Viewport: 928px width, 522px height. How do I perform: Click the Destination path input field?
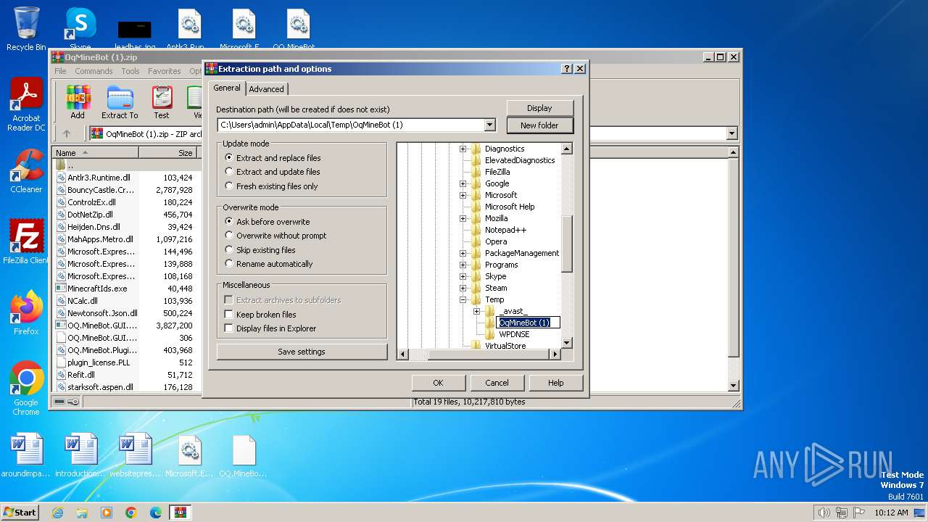click(351, 125)
